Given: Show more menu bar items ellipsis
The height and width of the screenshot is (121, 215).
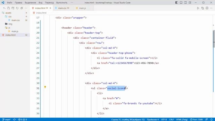Looking at the screenshot, I should pos(72,3).
